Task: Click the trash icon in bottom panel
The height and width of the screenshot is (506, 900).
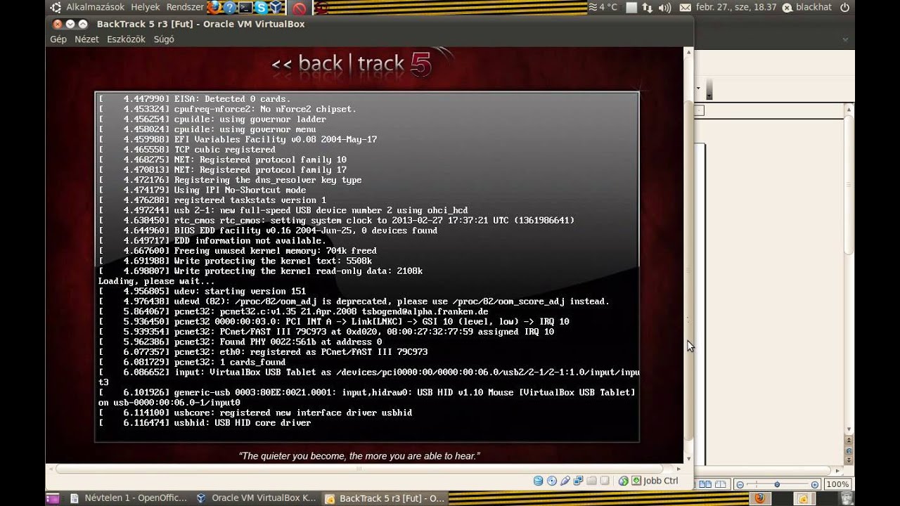Action: tap(847, 498)
